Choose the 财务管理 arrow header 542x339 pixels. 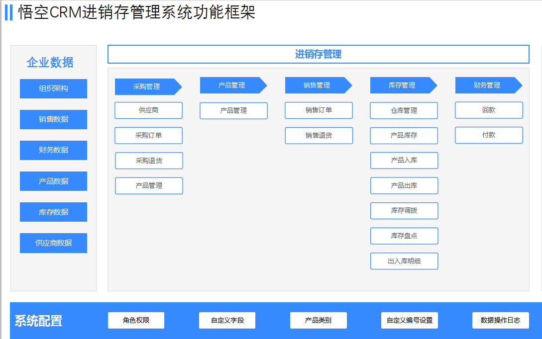[488, 85]
